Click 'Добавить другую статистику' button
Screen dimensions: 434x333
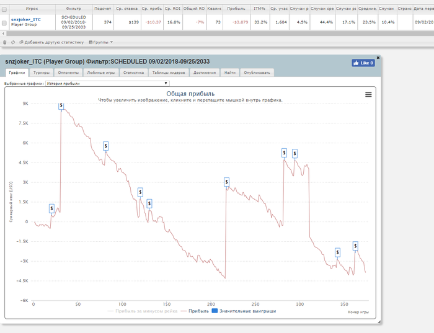point(51,42)
